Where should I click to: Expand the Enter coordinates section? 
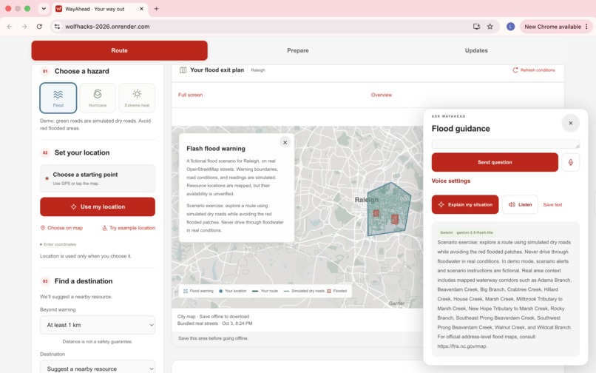pyautogui.click(x=58, y=244)
